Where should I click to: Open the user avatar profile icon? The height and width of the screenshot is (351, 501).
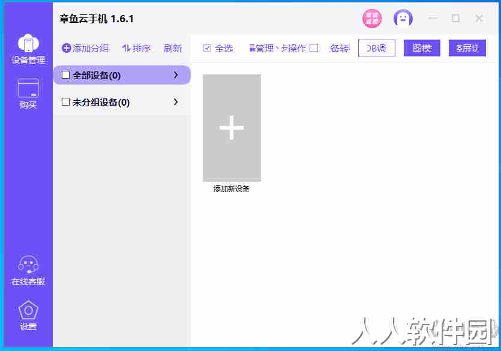[x=403, y=18]
